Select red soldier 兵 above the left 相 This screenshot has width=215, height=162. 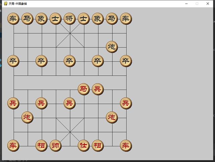click(x=41, y=103)
